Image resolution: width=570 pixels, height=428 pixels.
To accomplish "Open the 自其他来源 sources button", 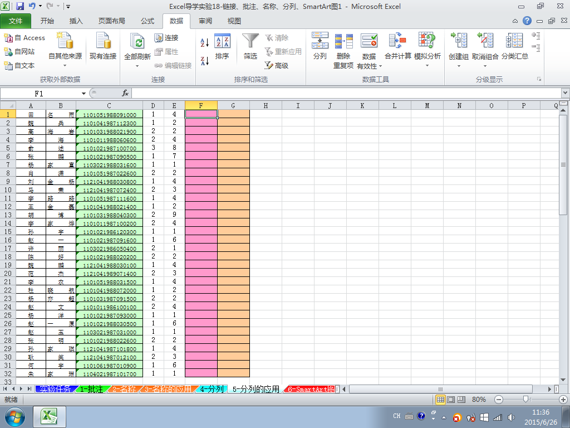I will point(65,50).
